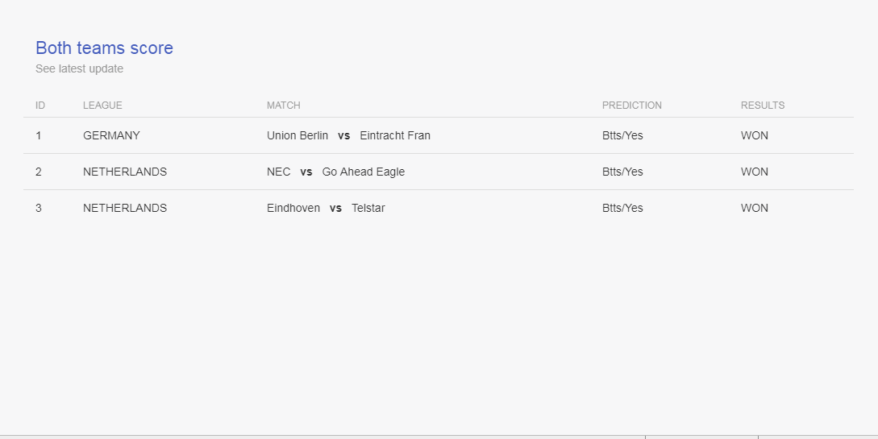Click Eindhoven team name

click(x=293, y=208)
